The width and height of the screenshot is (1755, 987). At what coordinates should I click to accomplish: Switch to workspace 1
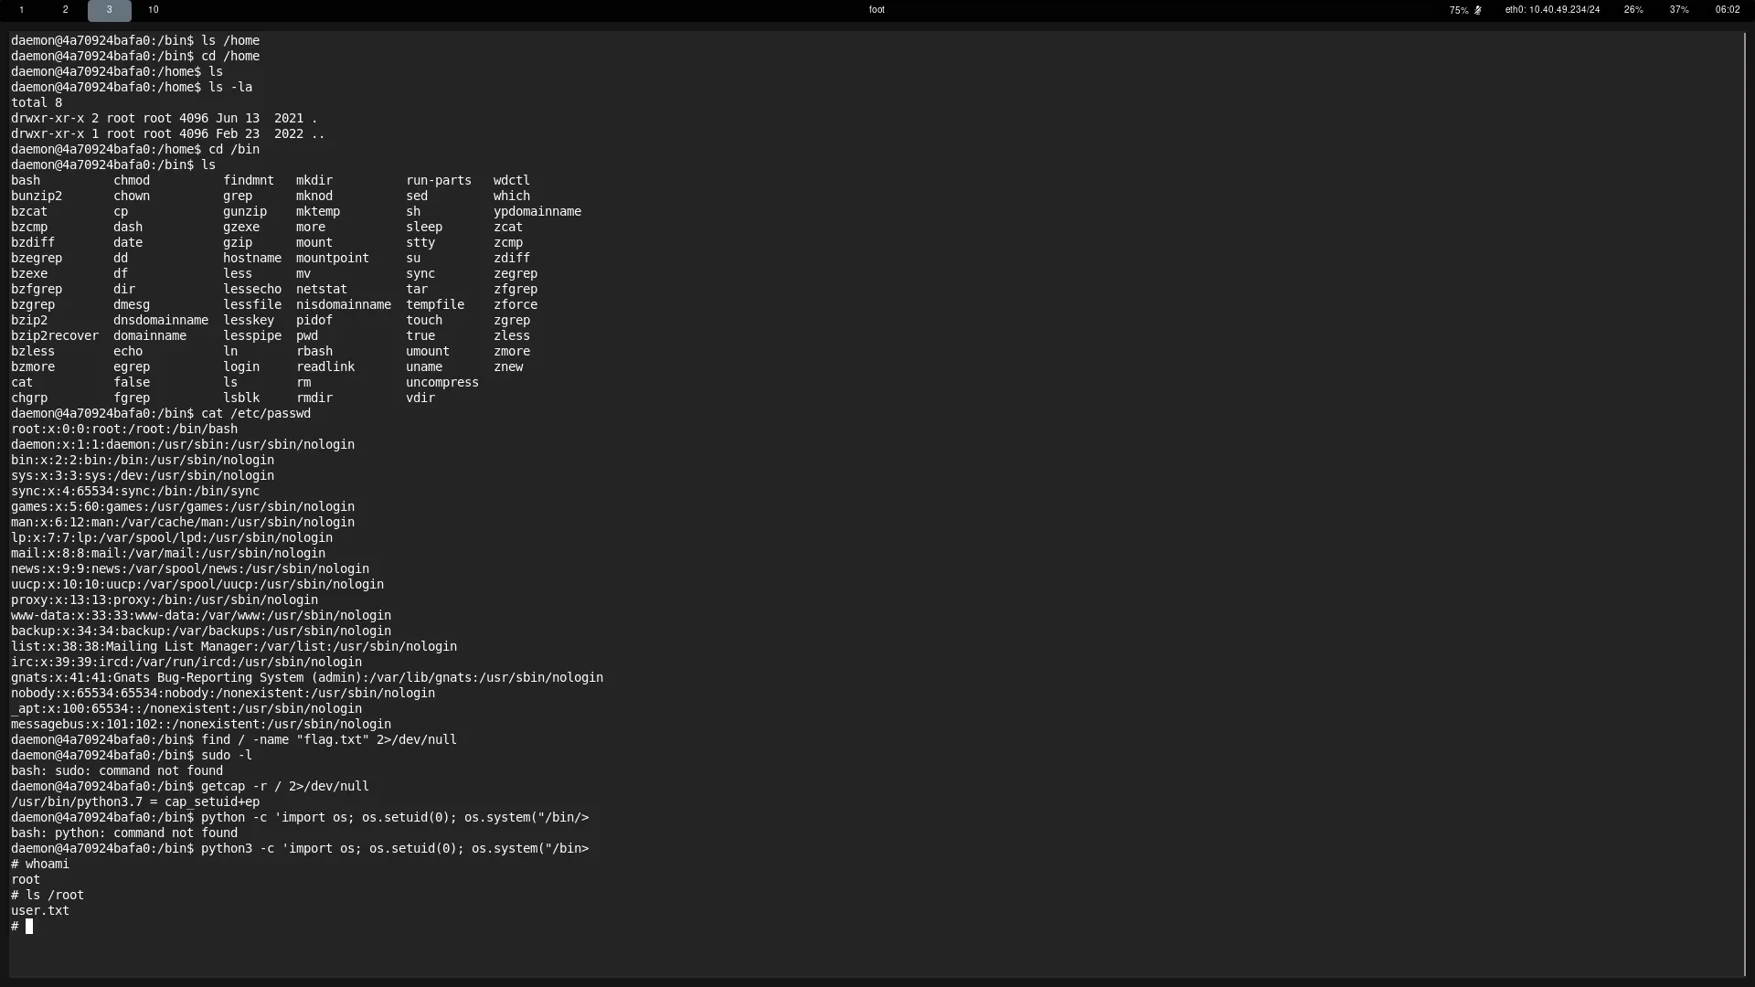[21, 10]
